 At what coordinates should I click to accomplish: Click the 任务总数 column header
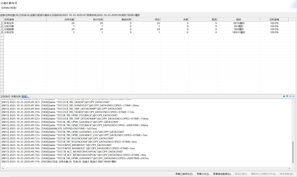click(60, 20)
